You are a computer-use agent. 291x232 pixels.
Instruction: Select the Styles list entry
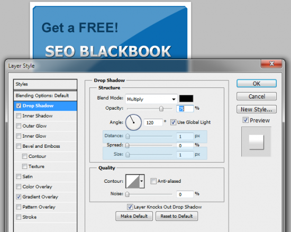(46, 84)
